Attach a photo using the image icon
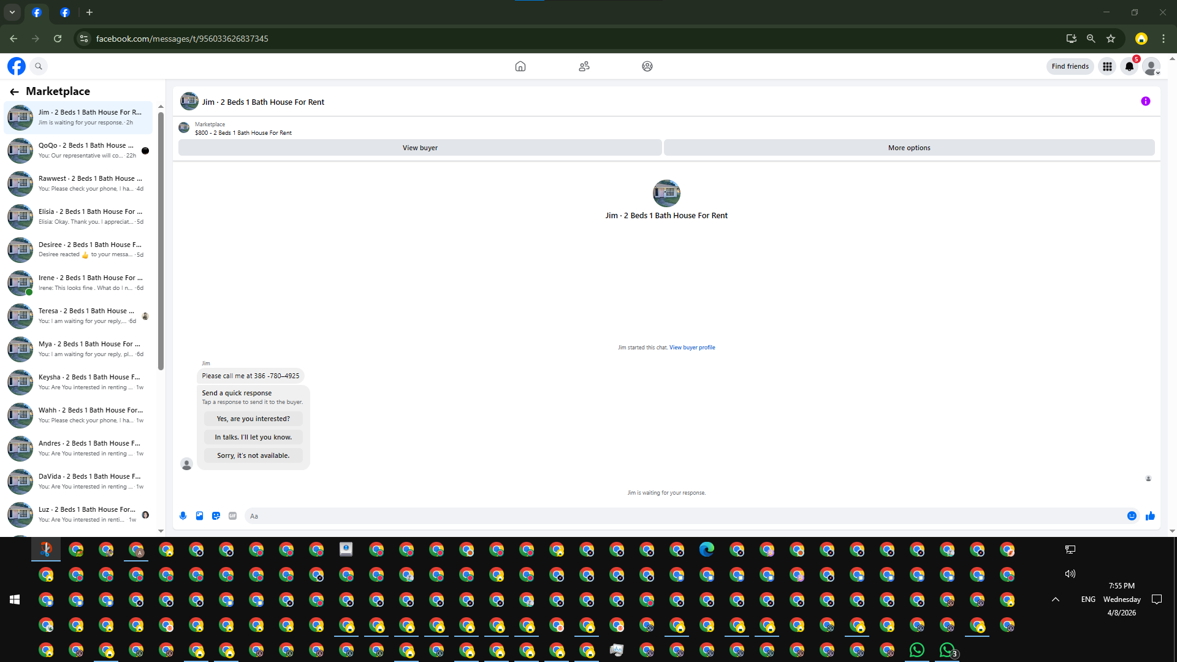Screen dimensions: 1177x662 tap(199, 516)
